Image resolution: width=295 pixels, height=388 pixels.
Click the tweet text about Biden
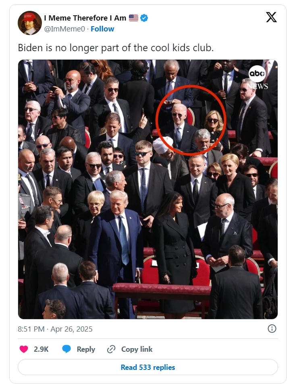(x=116, y=48)
